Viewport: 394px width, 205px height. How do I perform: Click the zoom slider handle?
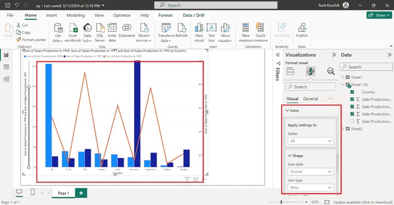tap(281, 202)
